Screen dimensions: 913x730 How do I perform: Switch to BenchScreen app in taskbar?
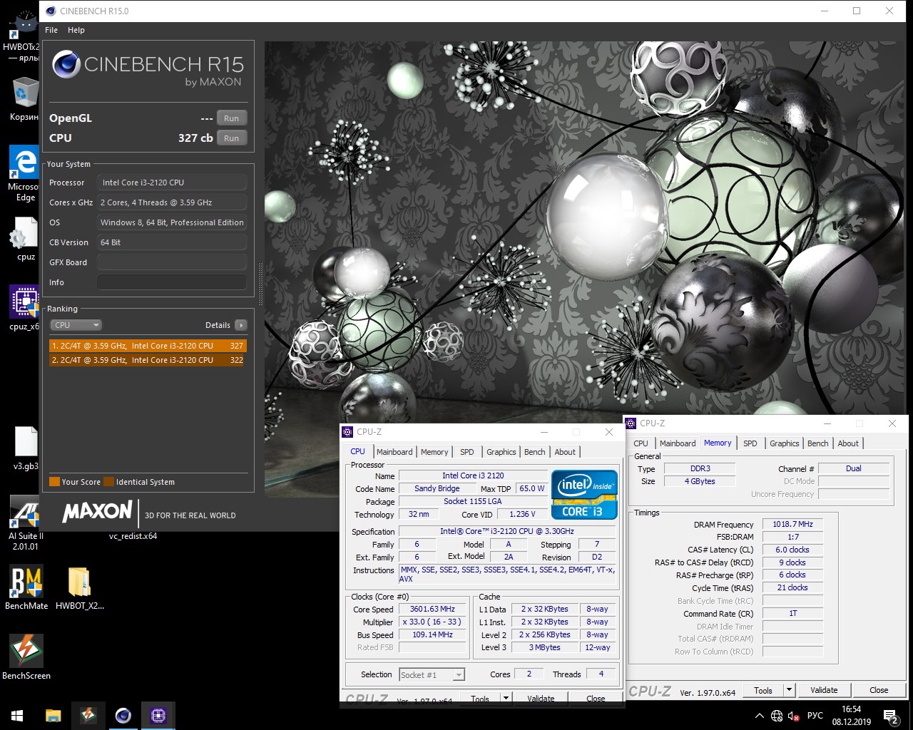(88, 715)
